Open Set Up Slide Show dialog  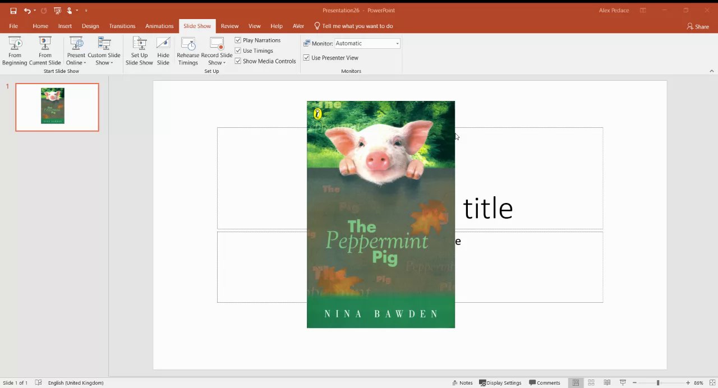coord(139,51)
